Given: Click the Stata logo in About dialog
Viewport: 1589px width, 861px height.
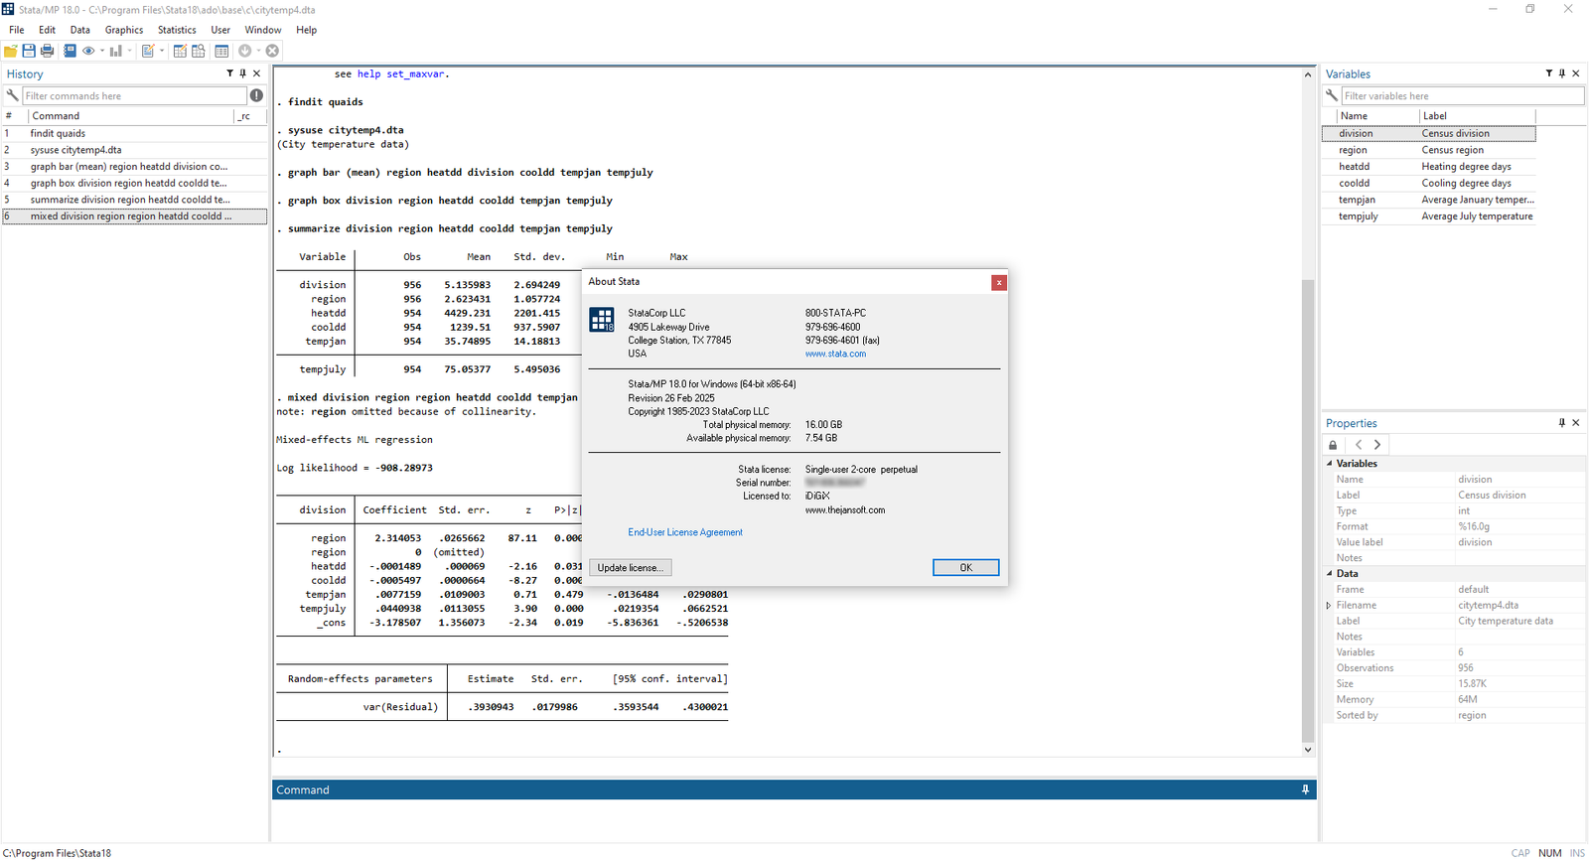Looking at the screenshot, I should (602, 320).
